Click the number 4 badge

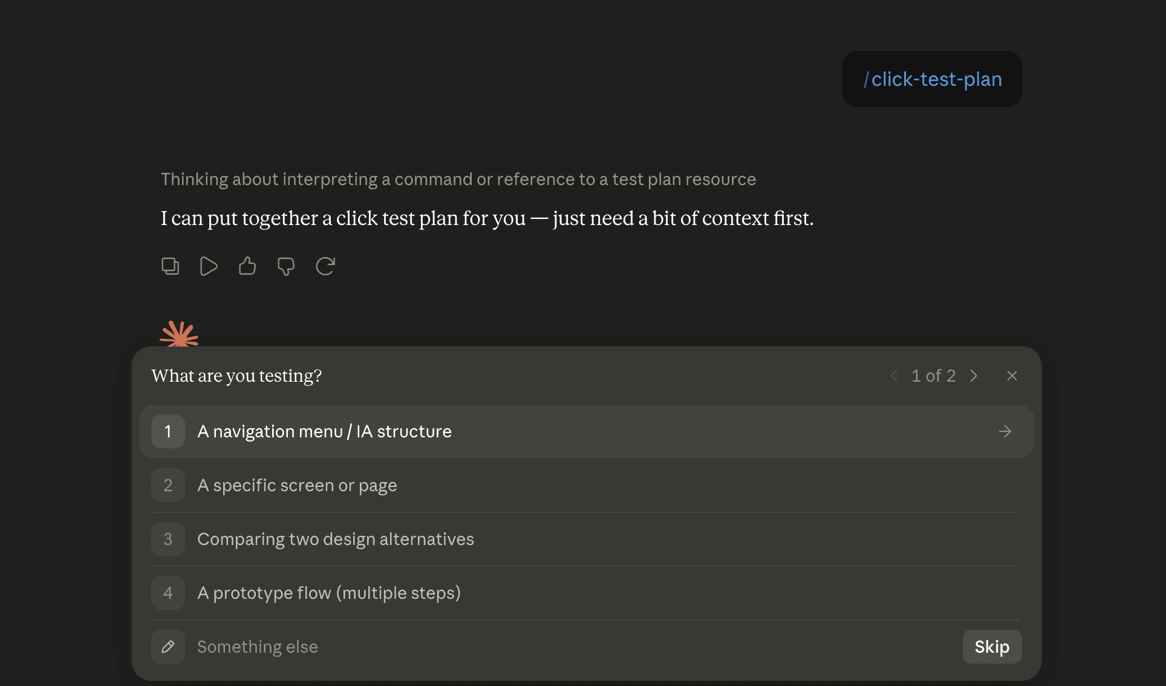point(168,593)
